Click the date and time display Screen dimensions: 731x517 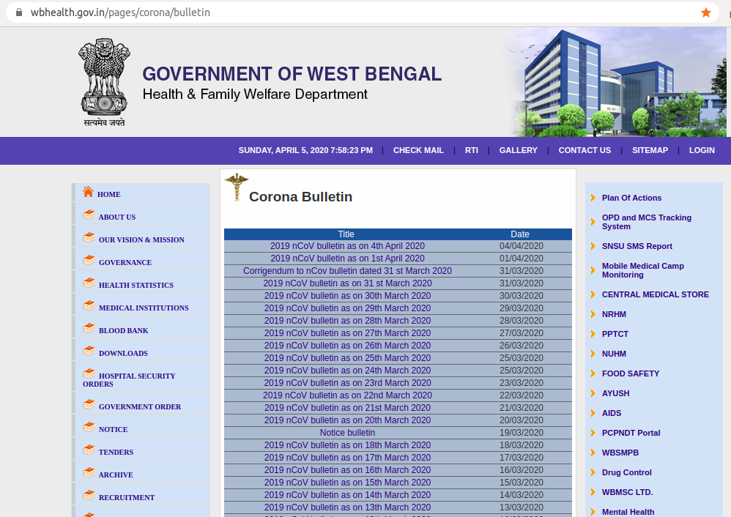pos(305,150)
